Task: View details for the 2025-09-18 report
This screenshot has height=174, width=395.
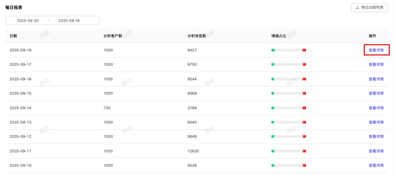Action: (x=376, y=50)
